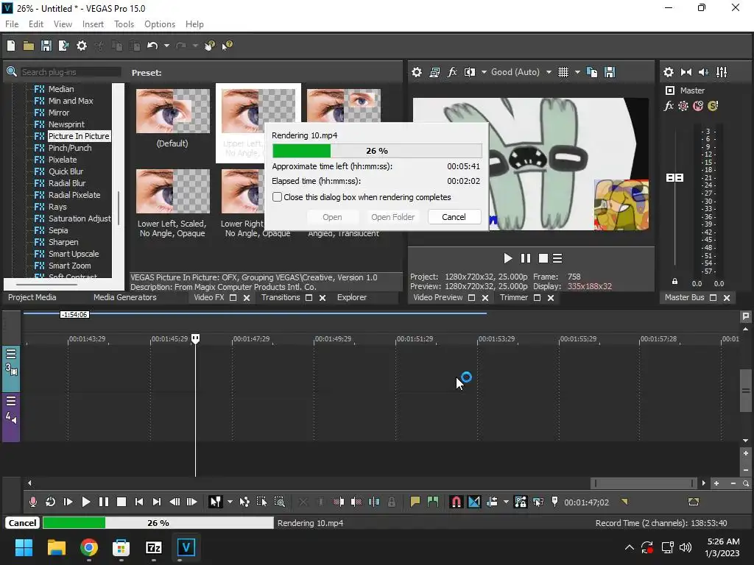Toggle Auto Ripple icon
Screen dimensions: 754x565
coord(491,502)
